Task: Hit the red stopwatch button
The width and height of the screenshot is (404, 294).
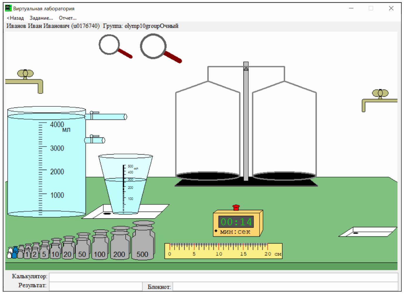Action: 236,208
